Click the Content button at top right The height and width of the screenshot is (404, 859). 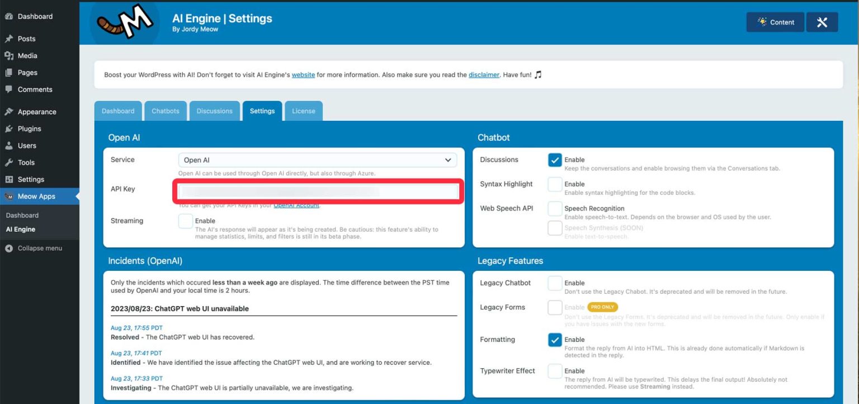[x=775, y=22]
